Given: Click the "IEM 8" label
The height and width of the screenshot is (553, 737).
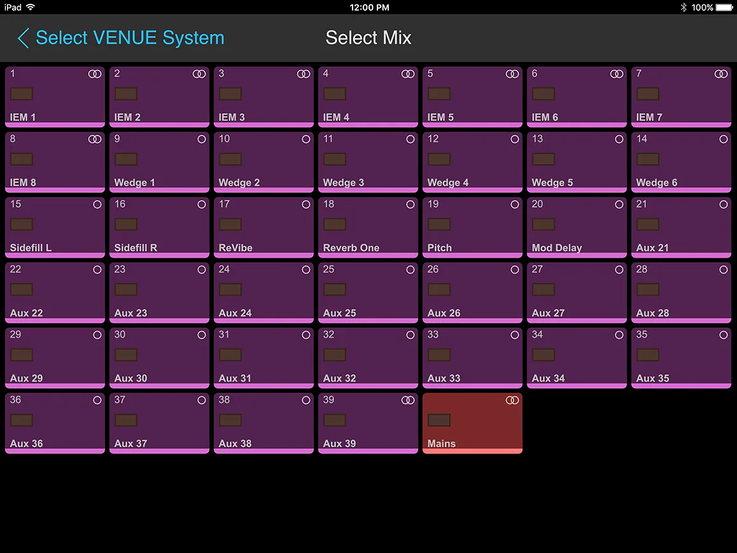Looking at the screenshot, I should coord(23,182).
